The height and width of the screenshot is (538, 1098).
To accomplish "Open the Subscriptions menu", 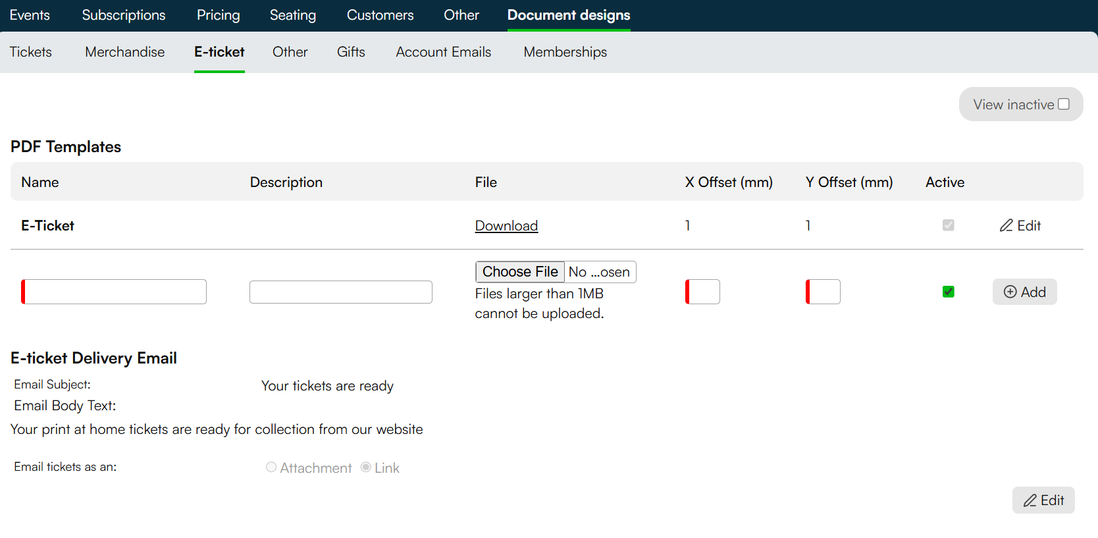I will tap(124, 15).
